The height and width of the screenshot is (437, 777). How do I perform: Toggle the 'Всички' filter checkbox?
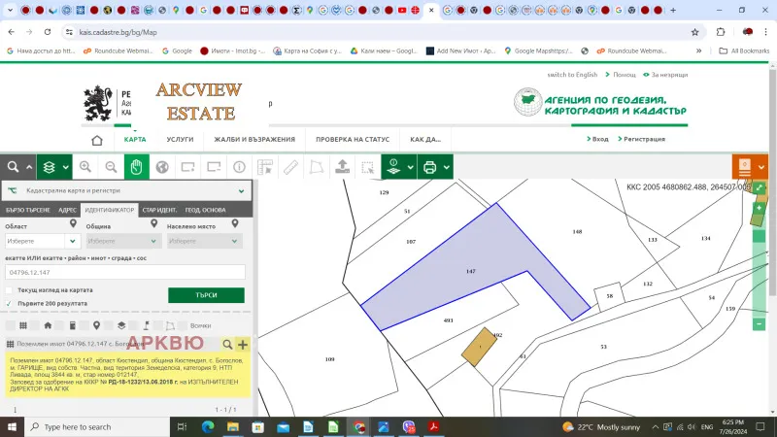click(184, 325)
